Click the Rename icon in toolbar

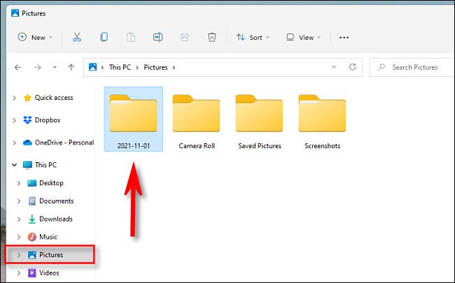click(x=157, y=37)
